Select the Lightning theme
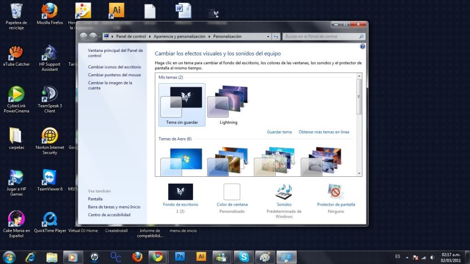 point(228,105)
